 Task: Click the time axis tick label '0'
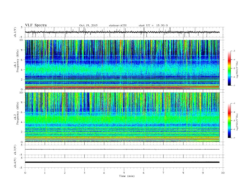pyautogui.click(x=25, y=173)
